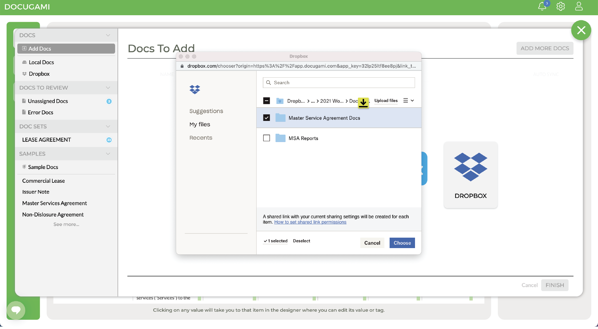Screen dimensions: 598x329
Task: Open the Docugami settings gear
Action: 561,7
